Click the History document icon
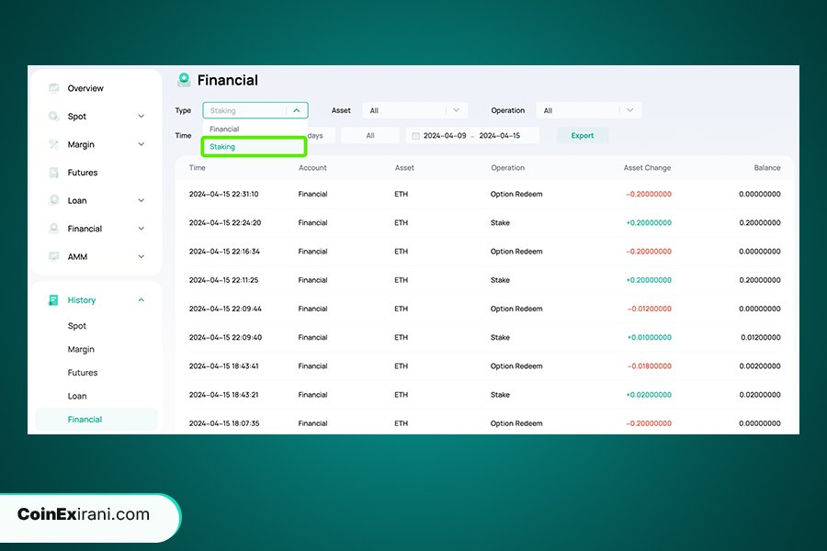 click(53, 300)
